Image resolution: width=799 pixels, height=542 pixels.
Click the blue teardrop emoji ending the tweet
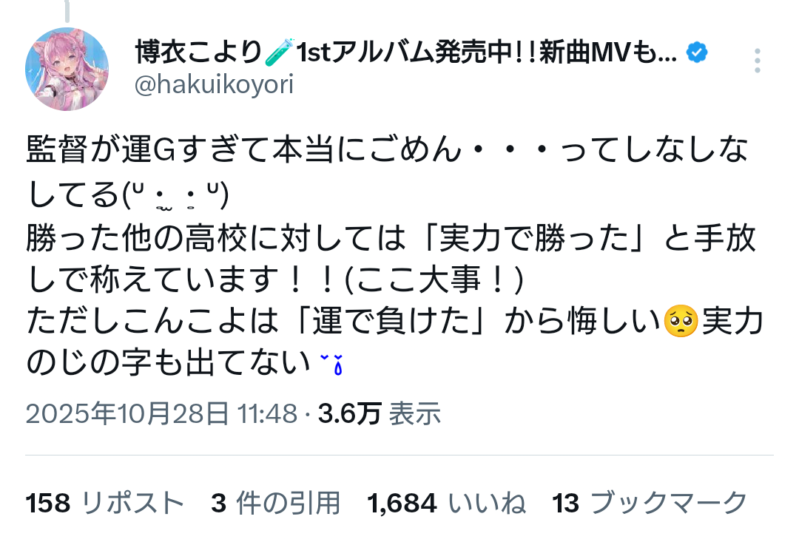click(x=331, y=364)
